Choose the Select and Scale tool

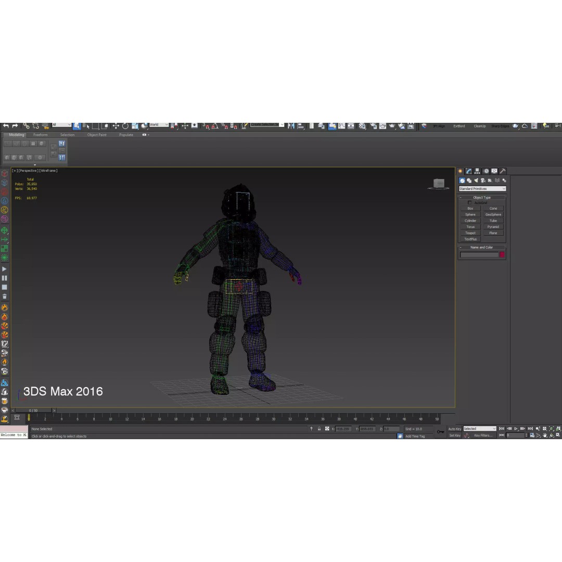point(135,126)
